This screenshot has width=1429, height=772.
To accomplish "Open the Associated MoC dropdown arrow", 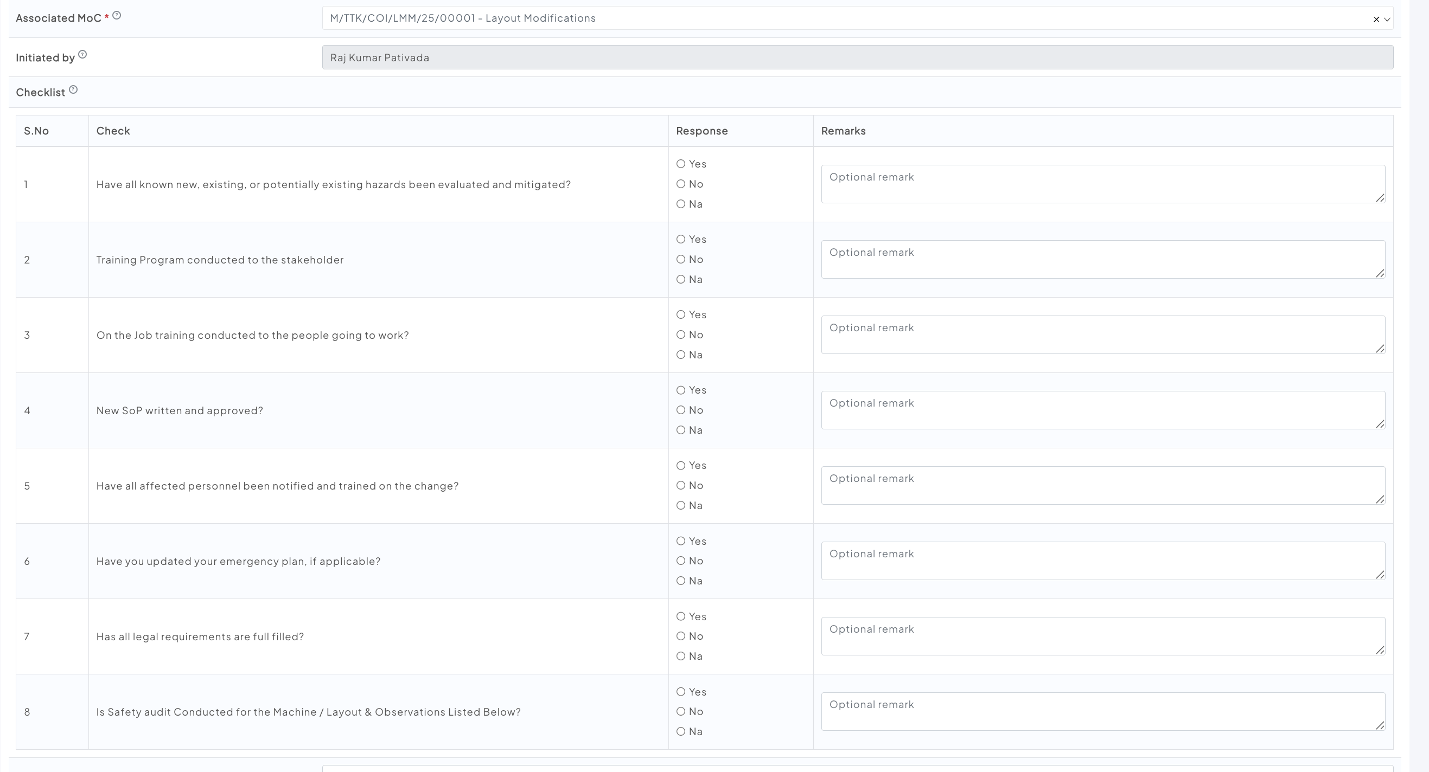I will click(x=1387, y=20).
